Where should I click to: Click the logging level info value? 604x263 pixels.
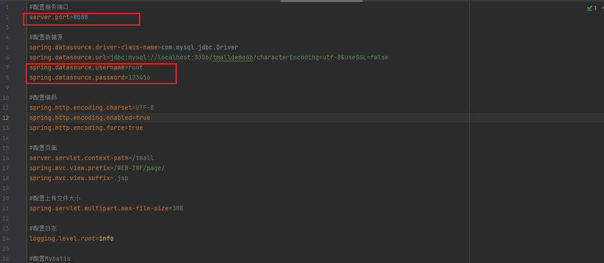point(106,239)
